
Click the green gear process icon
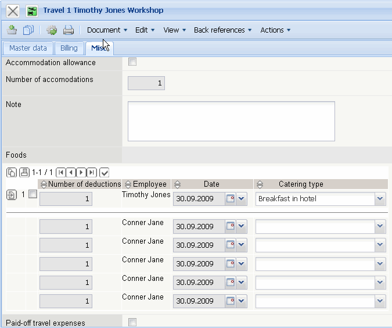[52, 30]
